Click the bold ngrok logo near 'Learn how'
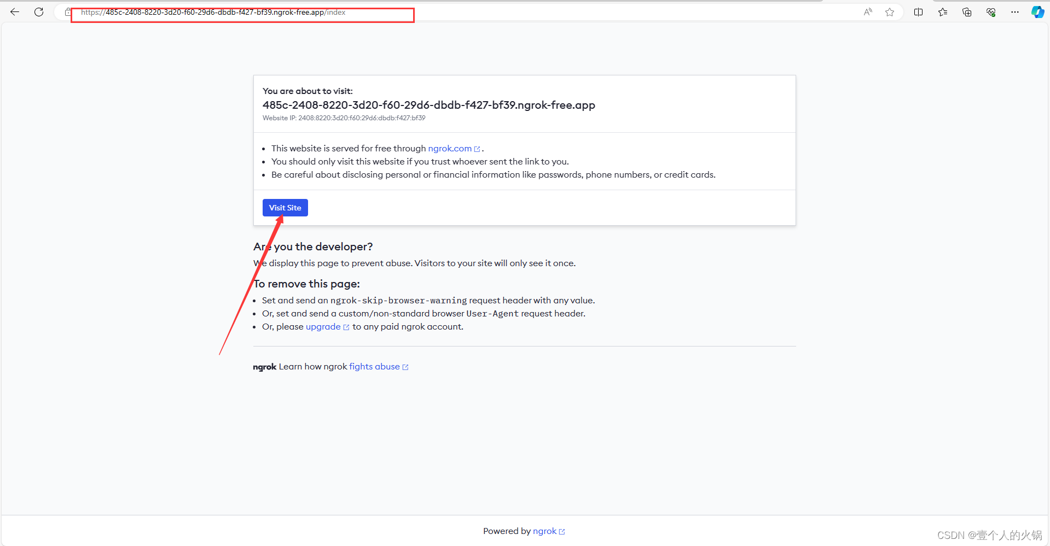The width and height of the screenshot is (1050, 546). pyautogui.click(x=265, y=367)
